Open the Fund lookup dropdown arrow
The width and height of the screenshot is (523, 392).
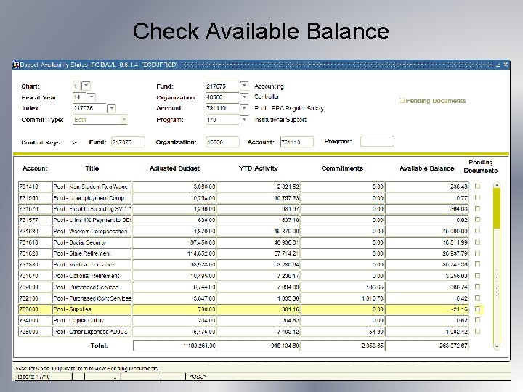coord(245,86)
